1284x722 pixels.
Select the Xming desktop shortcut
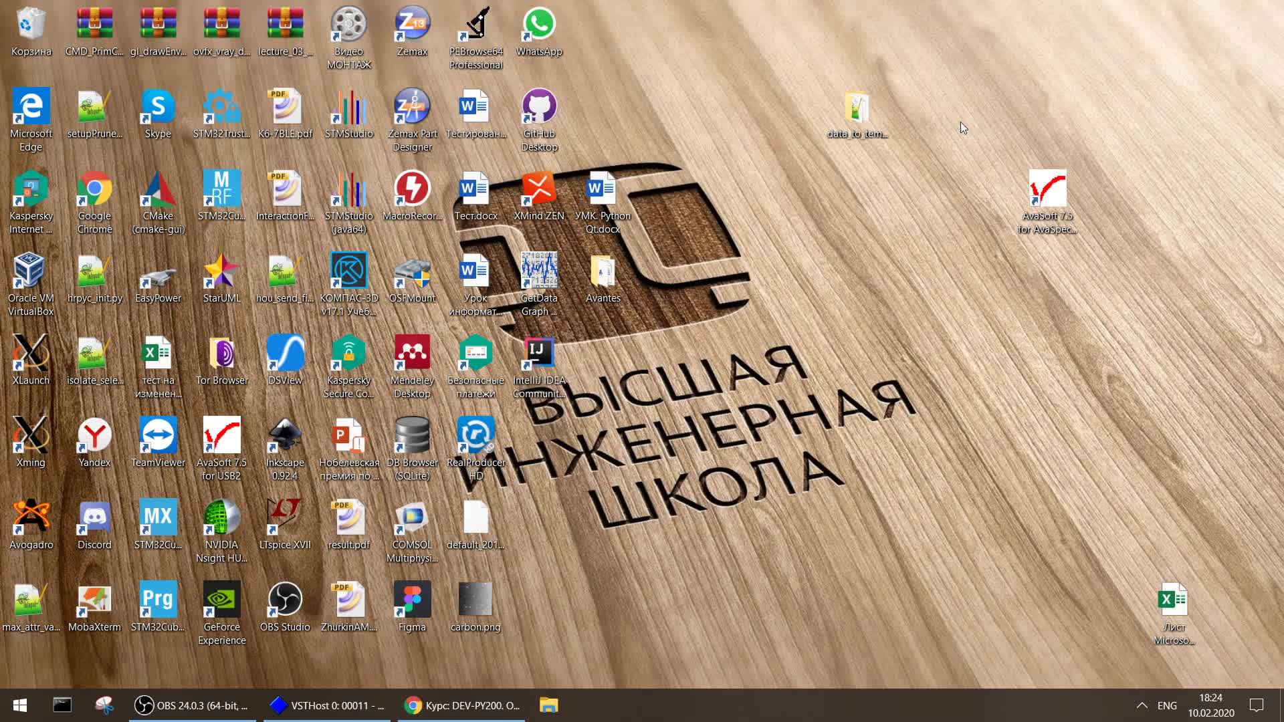[31, 443]
